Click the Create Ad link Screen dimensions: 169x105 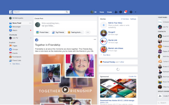[132, 77]
